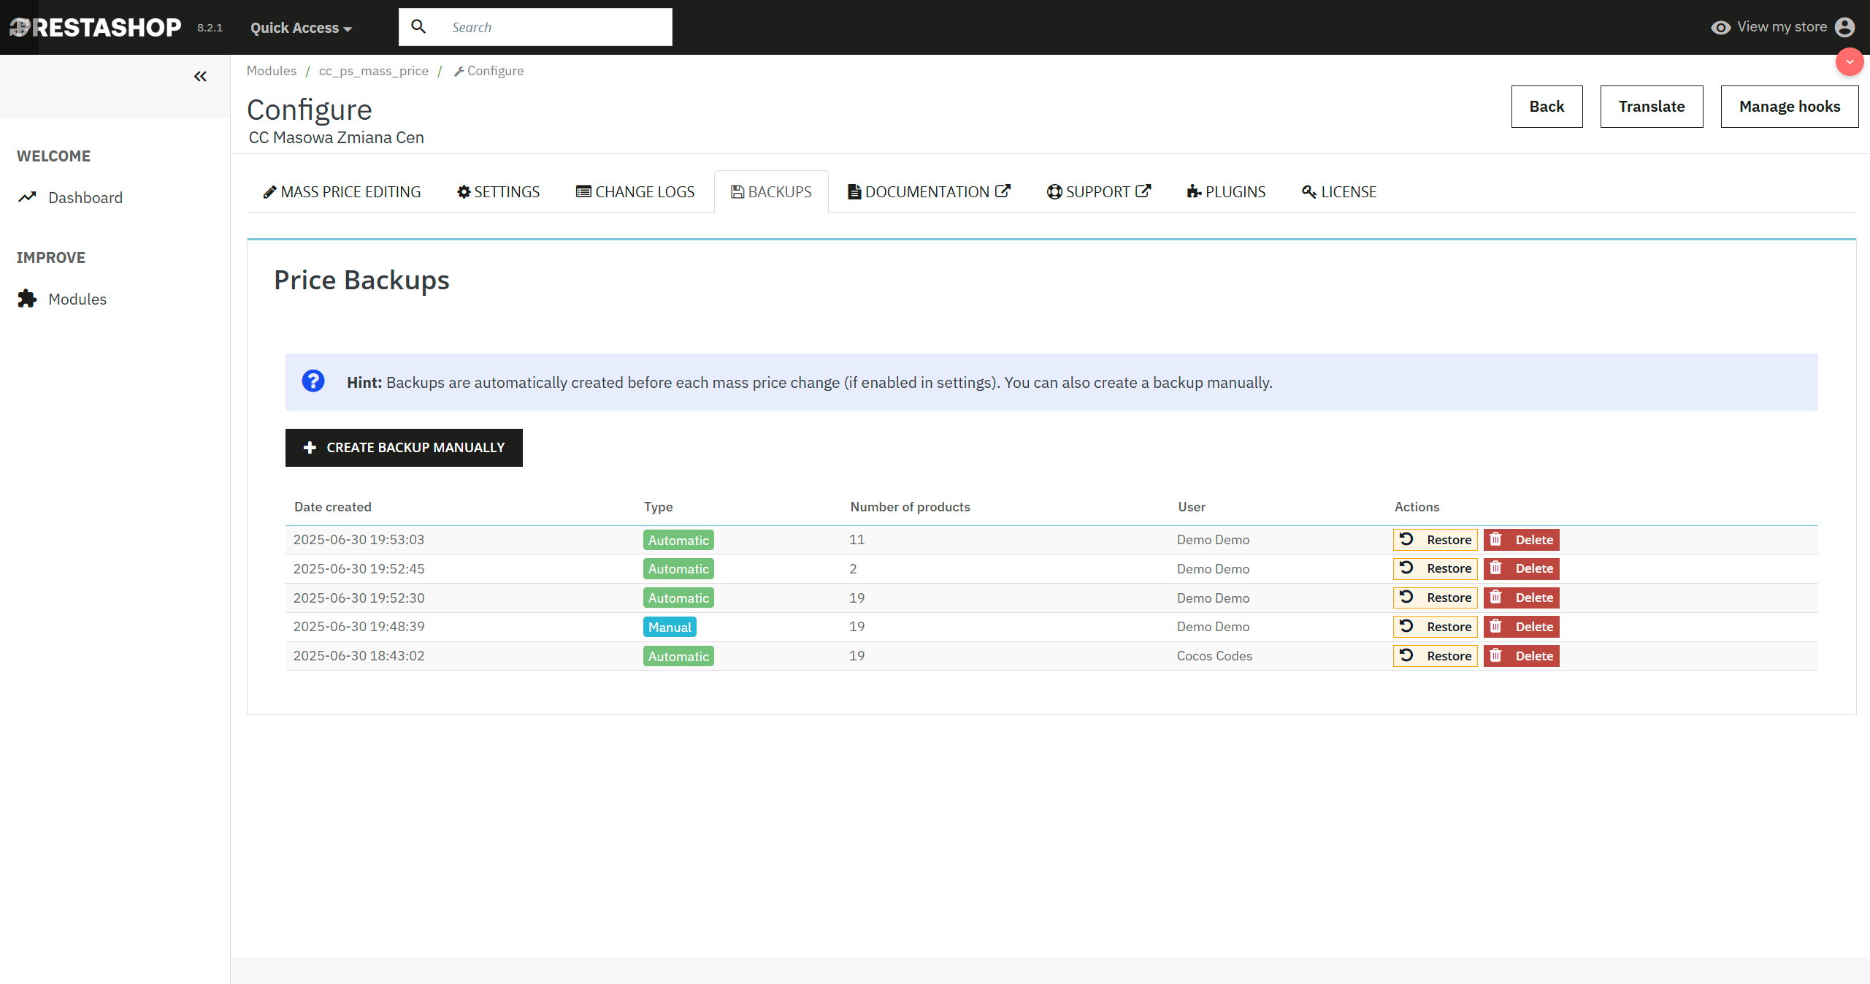Open the Change Logs tab

point(635,192)
